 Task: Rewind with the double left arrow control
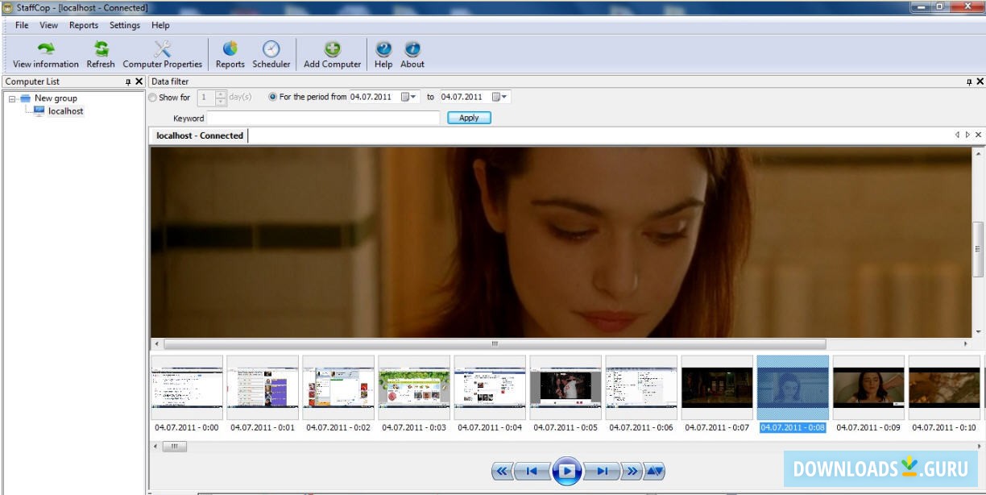coord(502,471)
